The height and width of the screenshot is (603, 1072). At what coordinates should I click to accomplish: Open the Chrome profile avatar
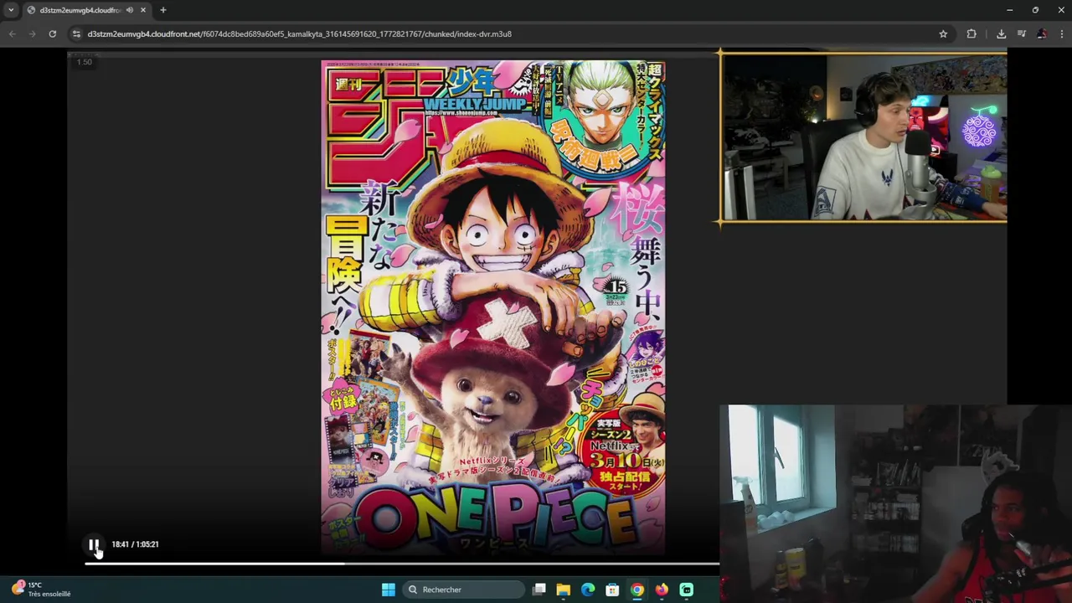[x=1042, y=33]
